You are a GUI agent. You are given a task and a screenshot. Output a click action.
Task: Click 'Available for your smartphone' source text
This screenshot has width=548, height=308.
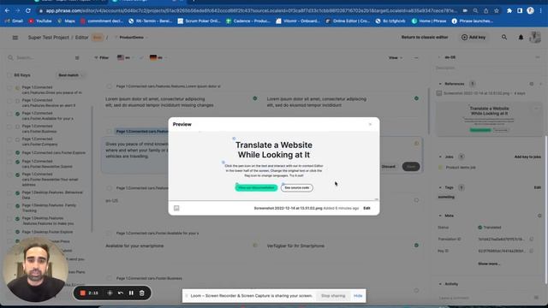(134, 246)
